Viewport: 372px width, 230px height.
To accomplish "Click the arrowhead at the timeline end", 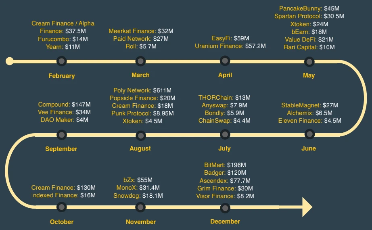I will pos(307,207).
